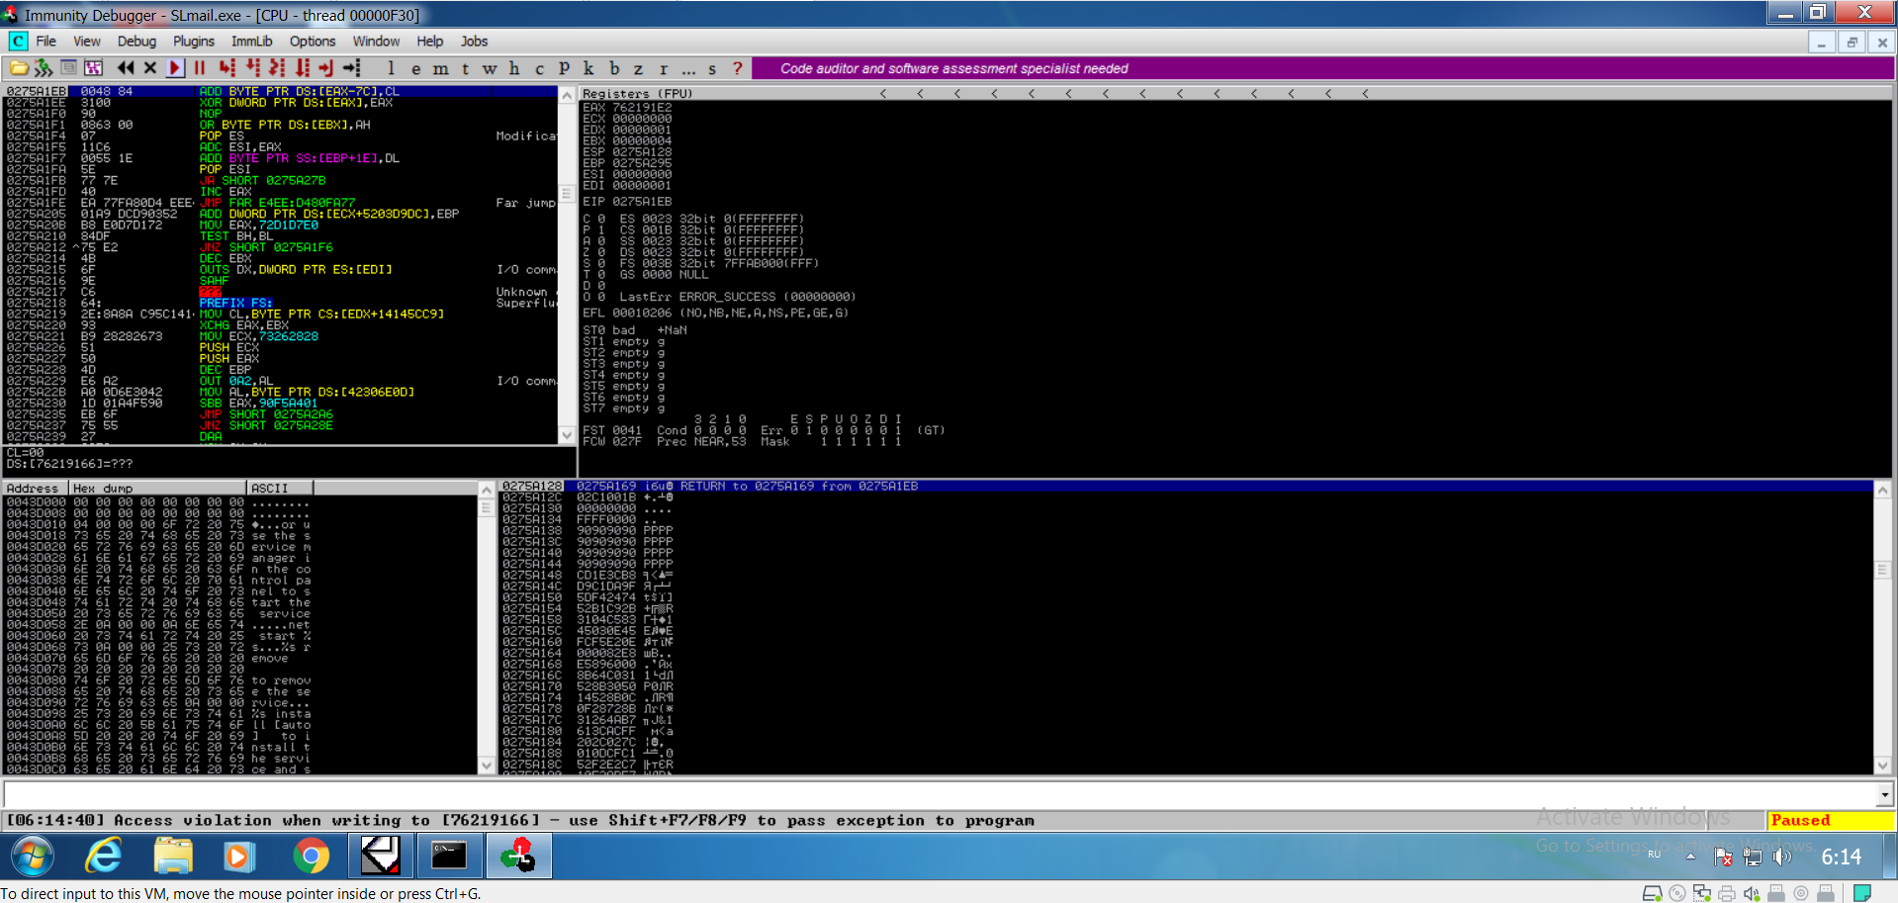
Task: Open the Help menu
Action: [x=430, y=42]
